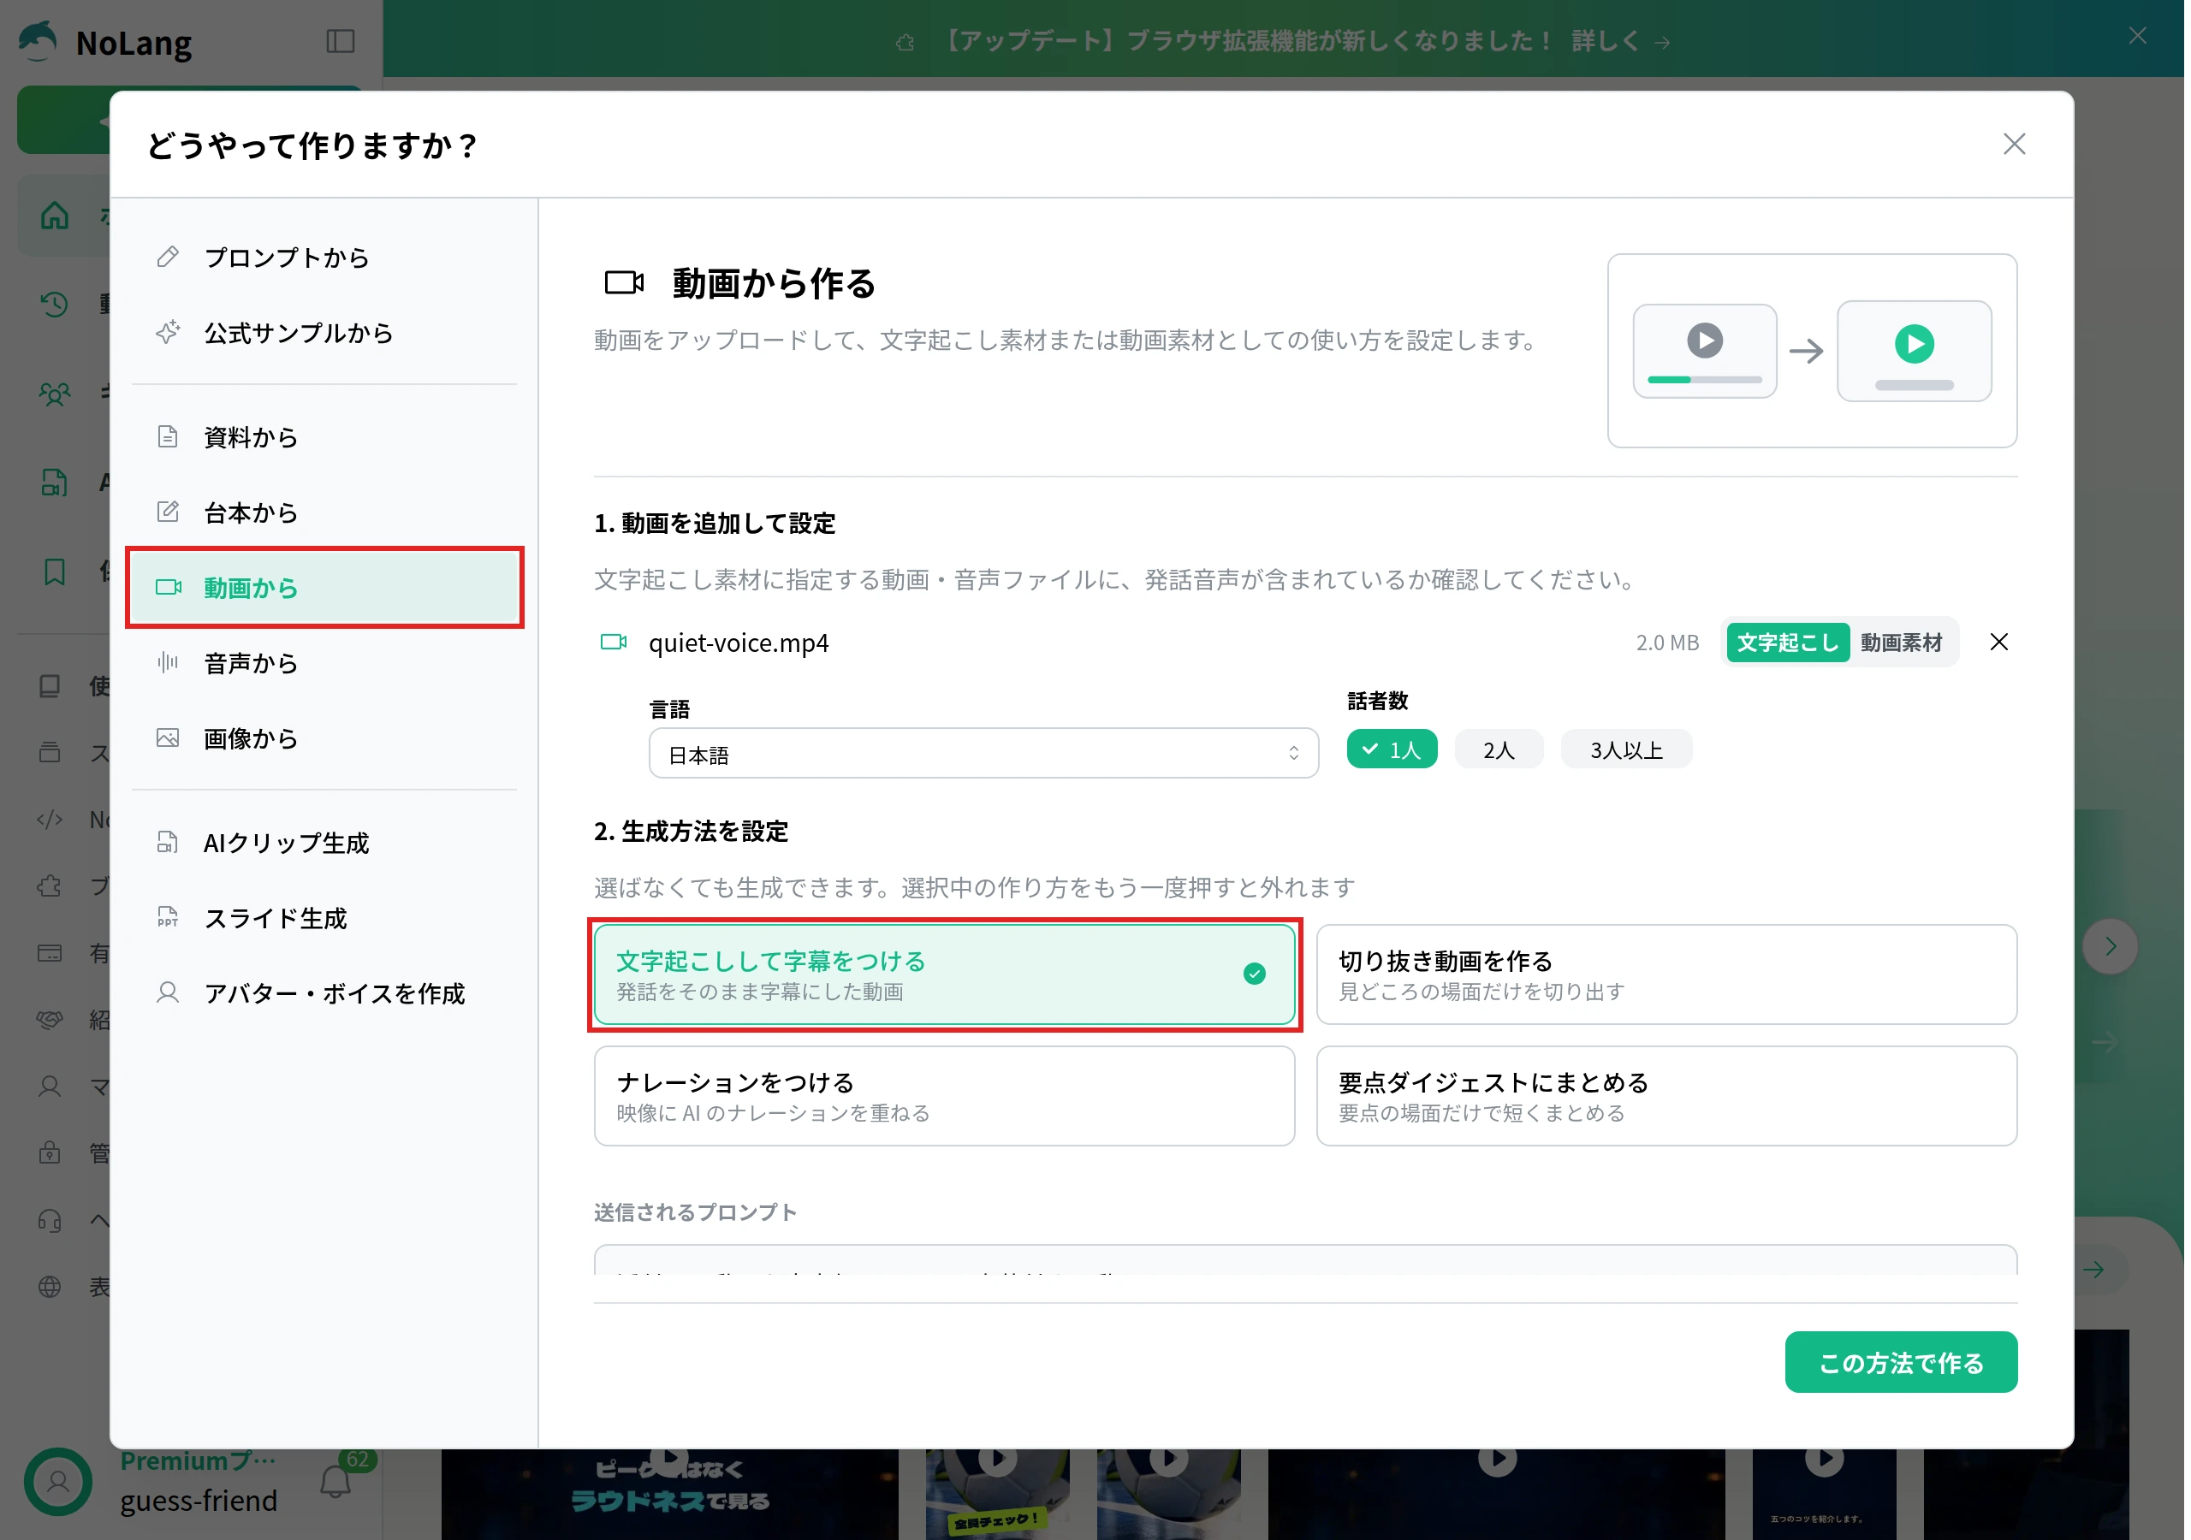Click the camera icon beside quiet-voice.mp4
The width and height of the screenshot is (2191, 1540).
tap(615, 643)
